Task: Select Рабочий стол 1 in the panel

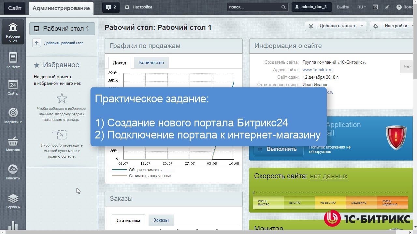Action: point(62,29)
